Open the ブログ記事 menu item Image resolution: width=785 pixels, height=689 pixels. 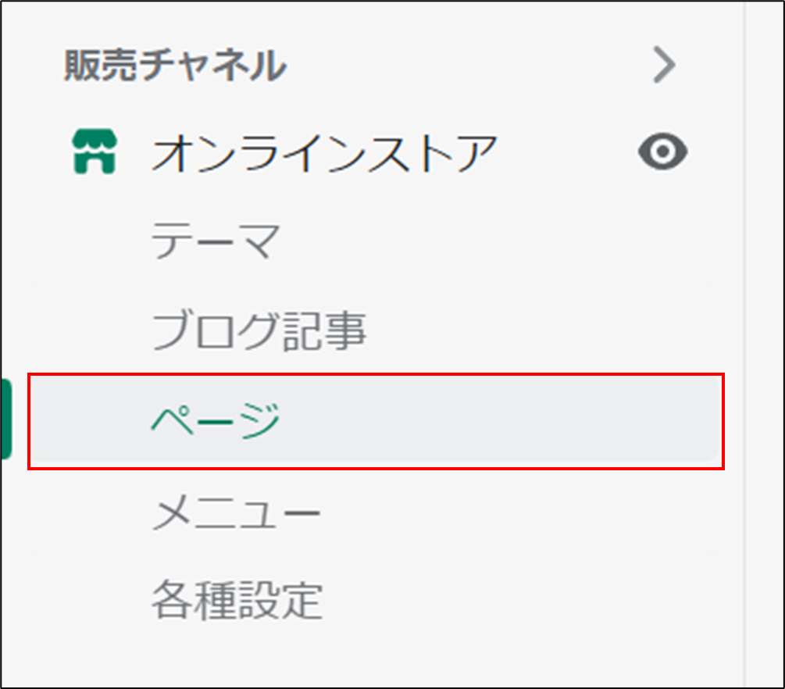click(259, 331)
